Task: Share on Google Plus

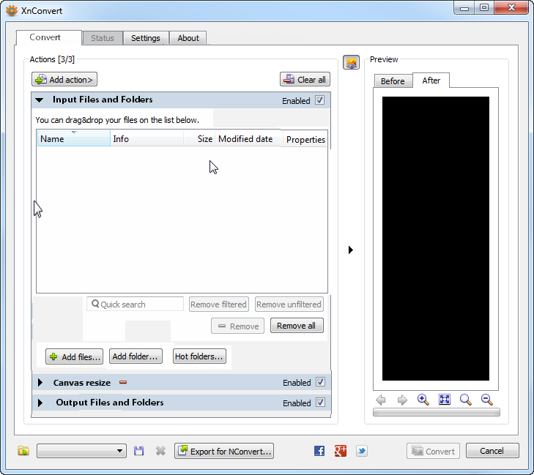Action: pyautogui.click(x=341, y=451)
